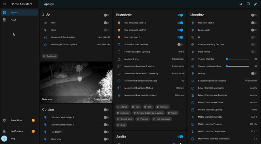Click the Babyphone person occupancy row
This screenshot has width=261, height=144.
(x=223, y=81)
